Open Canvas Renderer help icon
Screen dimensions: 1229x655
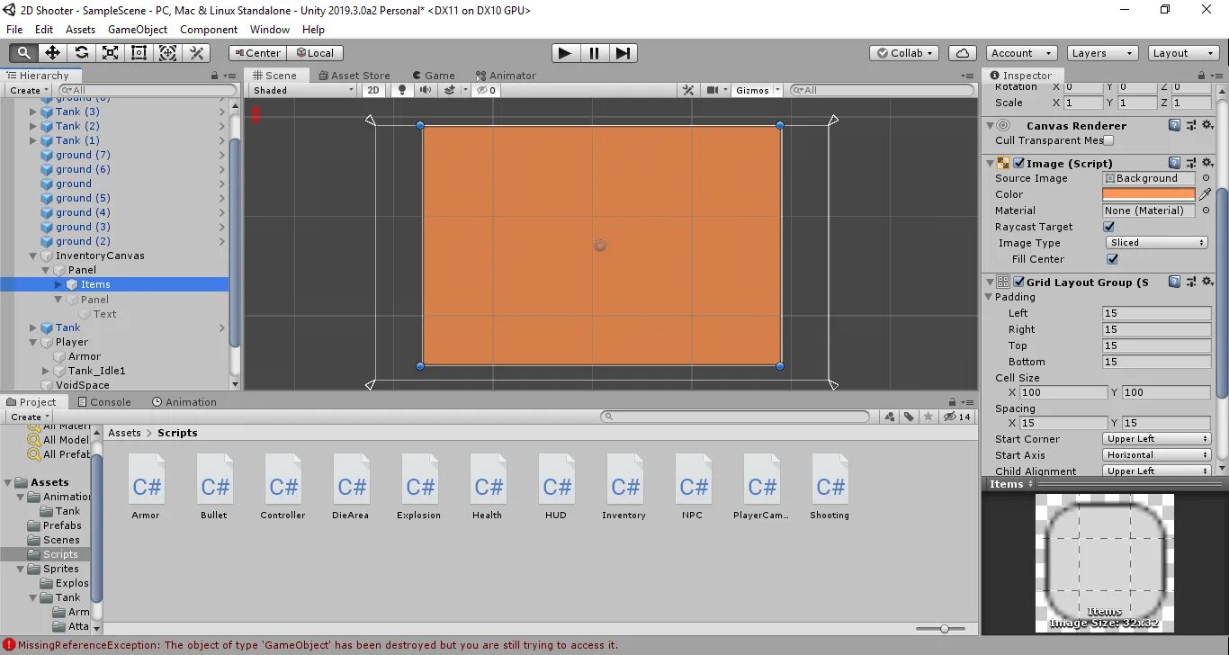click(1174, 125)
